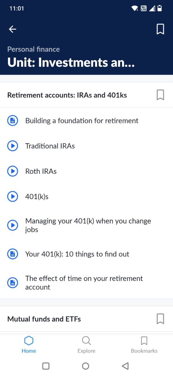This screenshot has height=376, width=173.
Task: Open the truncated unit title Investments
Action: pyautogui.click(x=70, y=62)
